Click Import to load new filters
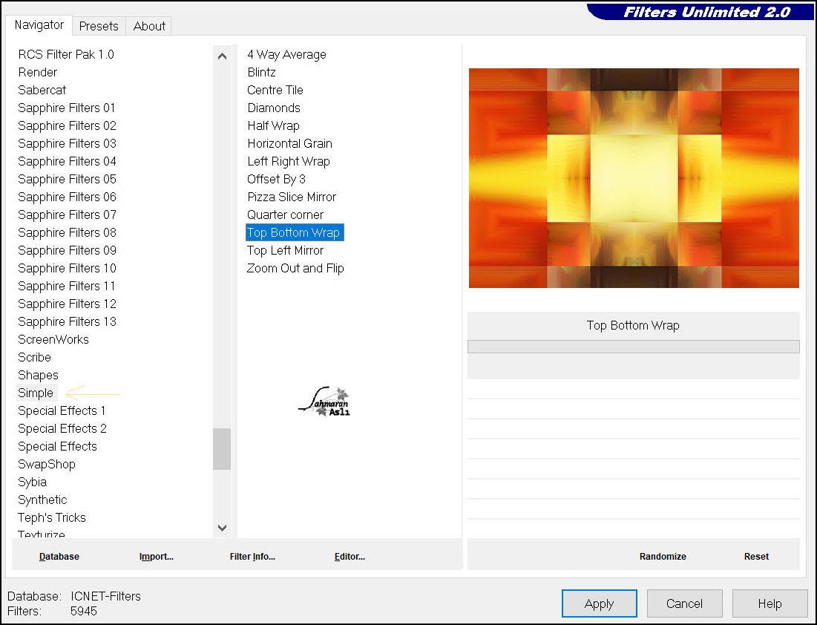Viewport: 817px width, 625px height. tap(156, 556)
